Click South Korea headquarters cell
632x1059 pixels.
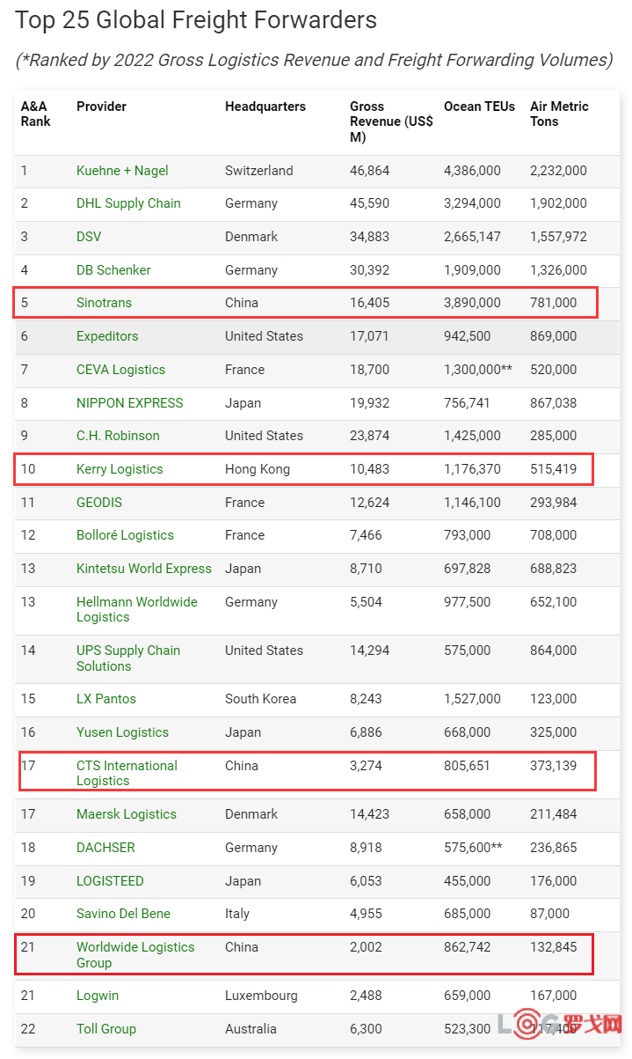click(x=260, y=699)
